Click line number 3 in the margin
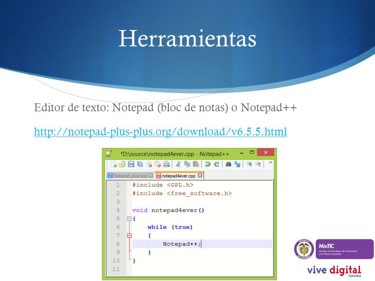 click(x=118, y=202)
